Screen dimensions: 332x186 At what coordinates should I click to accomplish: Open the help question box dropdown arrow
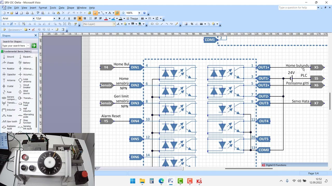coord(318,7)
